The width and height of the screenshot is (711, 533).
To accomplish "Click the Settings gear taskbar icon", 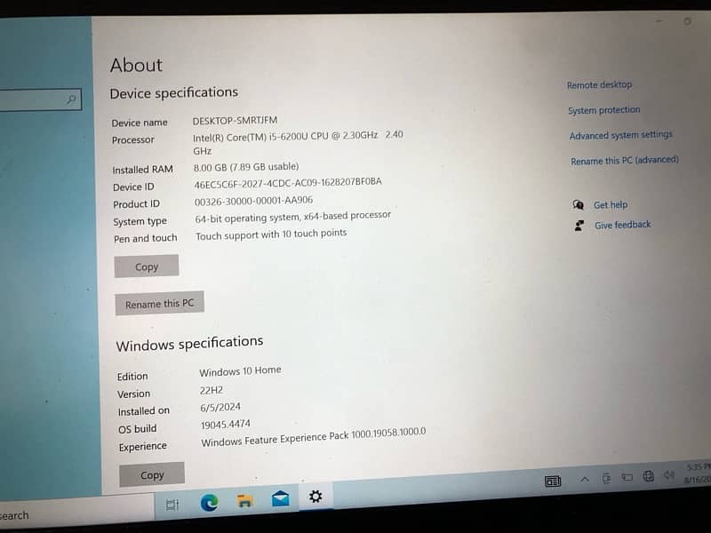I will coord(315,497).
